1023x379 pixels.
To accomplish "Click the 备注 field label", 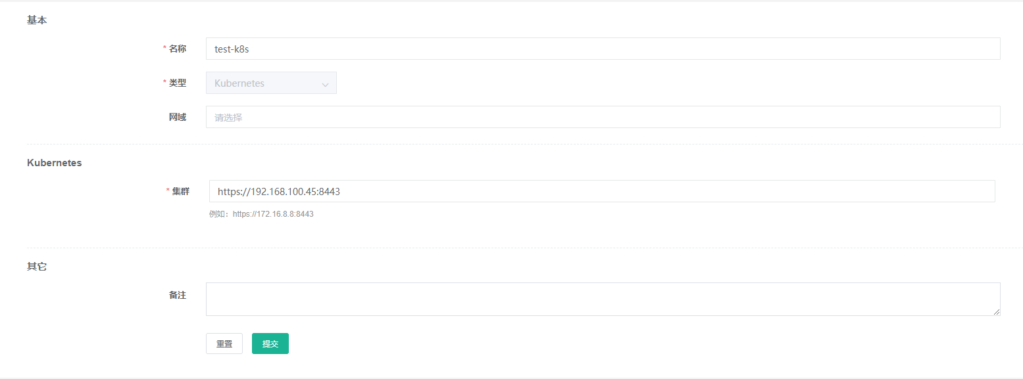I will click(x=178, y=296).
